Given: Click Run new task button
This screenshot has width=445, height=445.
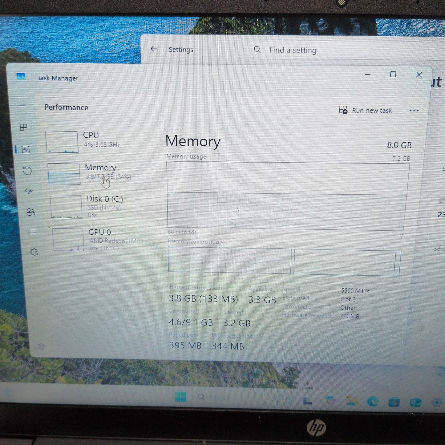Looking at the screenshot, I should [366, 110].
